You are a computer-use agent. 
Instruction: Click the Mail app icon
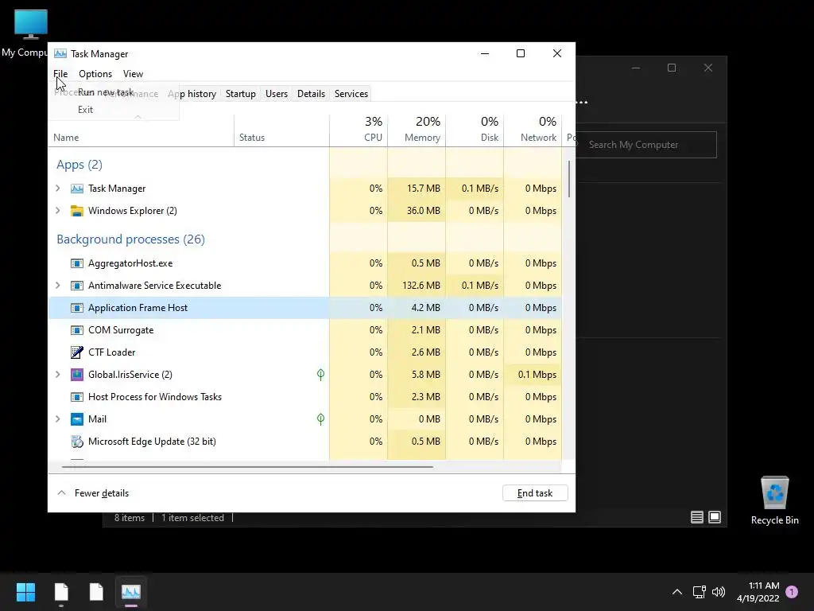[77, 419]
